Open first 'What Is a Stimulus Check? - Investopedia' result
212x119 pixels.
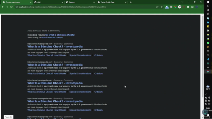(x=55, y=47)
